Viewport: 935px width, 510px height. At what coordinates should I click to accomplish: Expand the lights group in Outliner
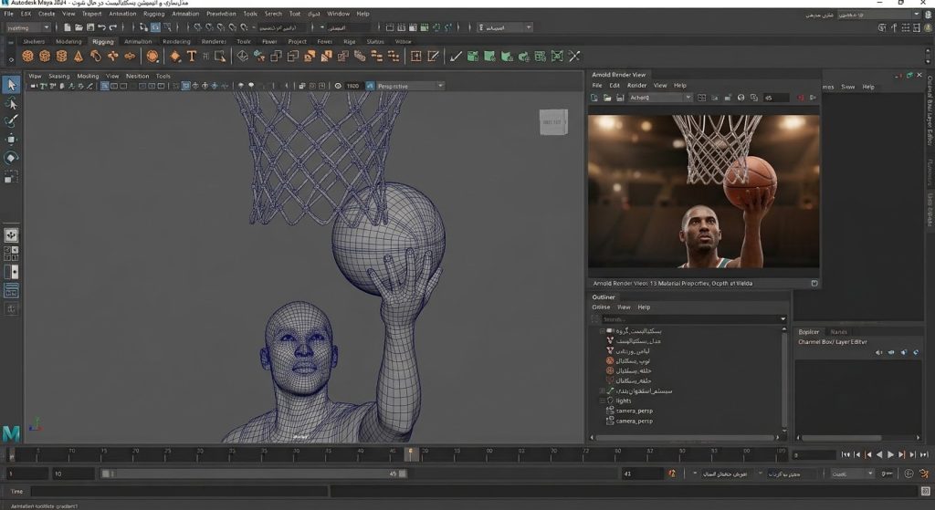603,401
